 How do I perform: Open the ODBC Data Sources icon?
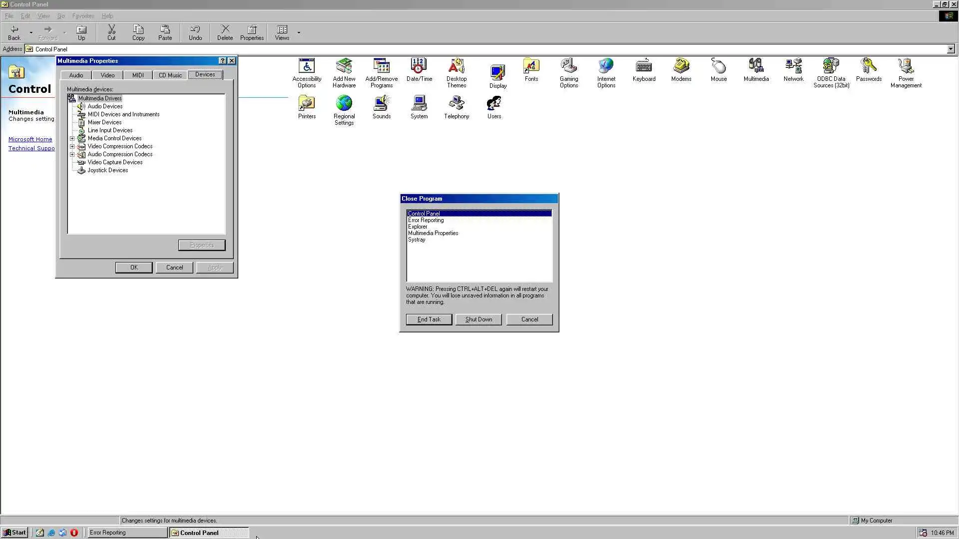pos(831,66)
